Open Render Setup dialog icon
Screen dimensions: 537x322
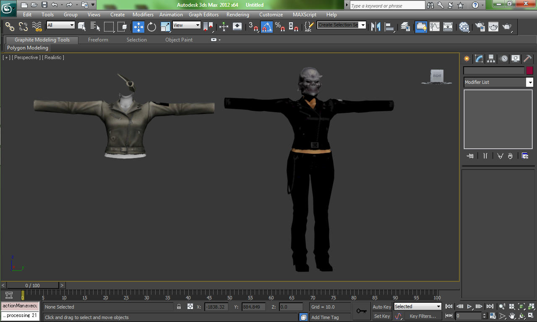(480, 27)
